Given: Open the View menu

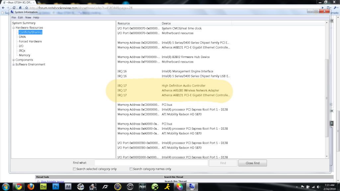Looking at the screenshot, I should click(28, 18).
